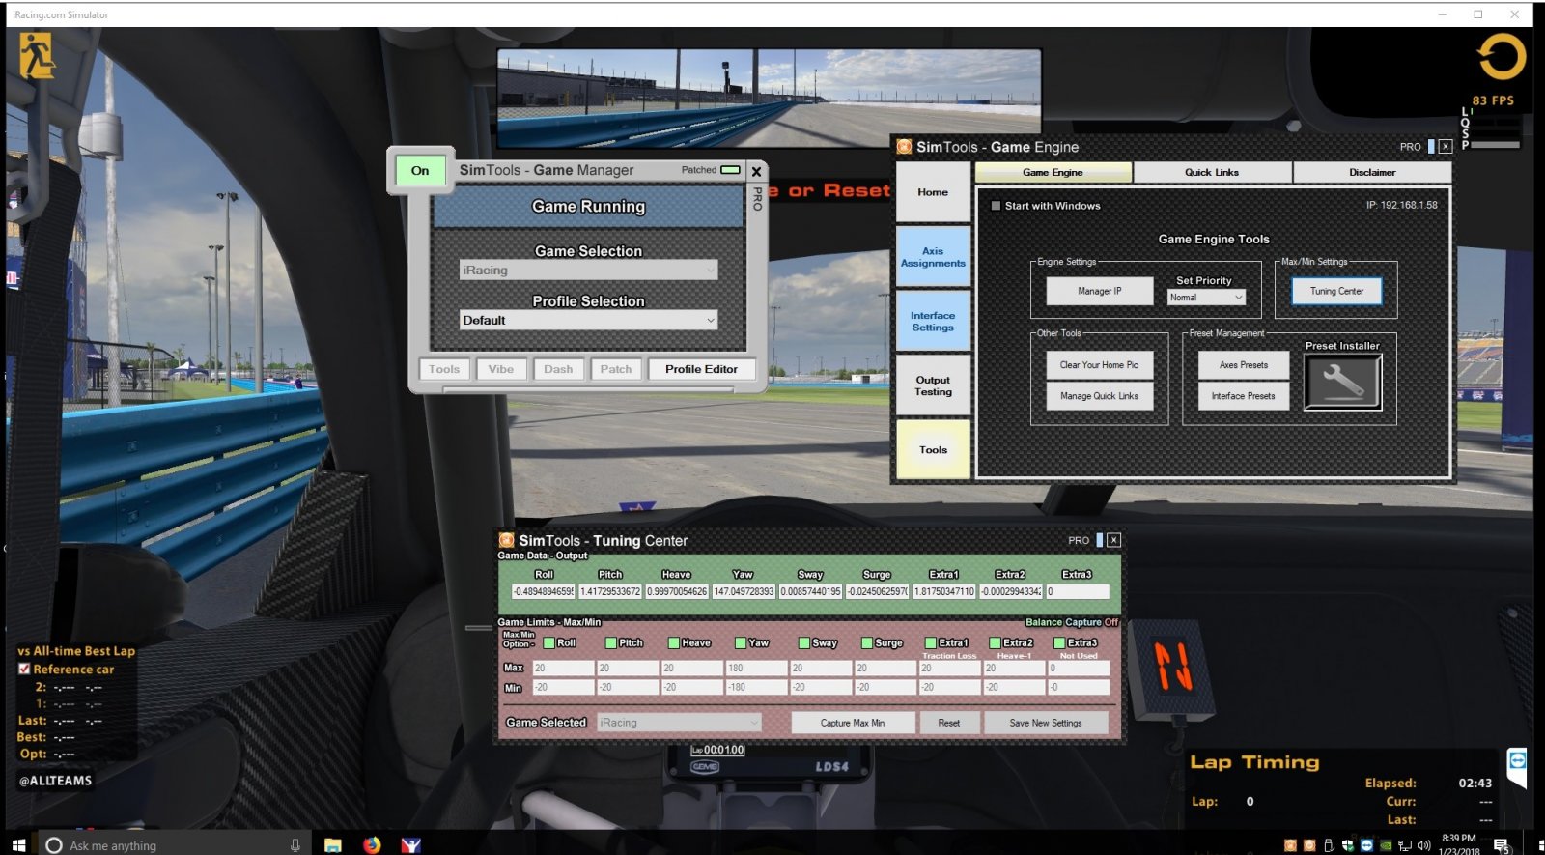Click the SimTools Tuning Center title logo
The width and height of the screenshot is (1545, 855).
506,540
